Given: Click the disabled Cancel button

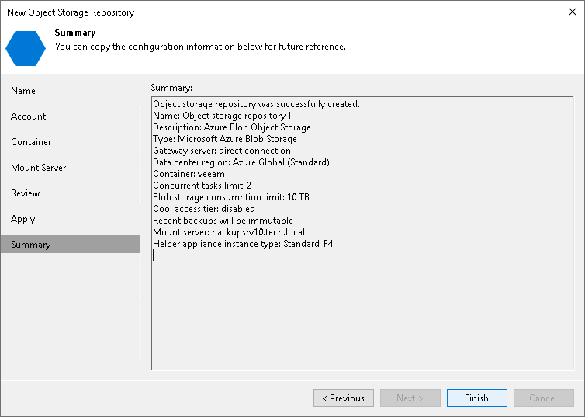Looking at the screenshot, I should click(543, 398).
